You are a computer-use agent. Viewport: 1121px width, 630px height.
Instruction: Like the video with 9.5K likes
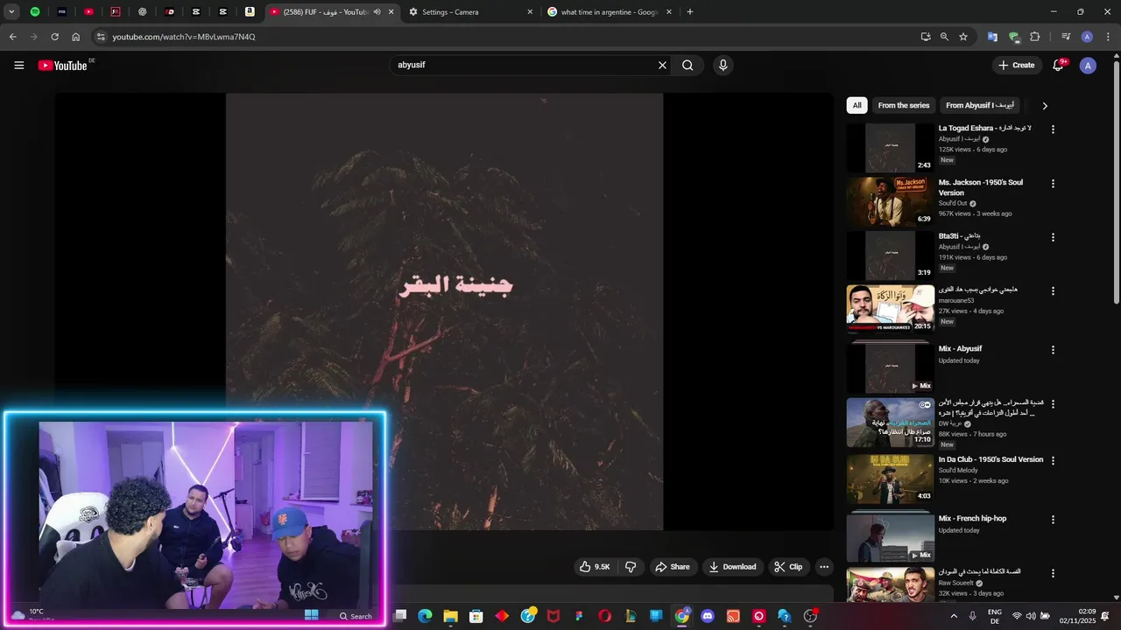[595, 567]
